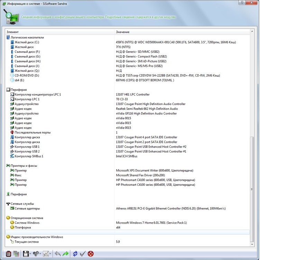
Task: Click the Intel ICH SMBus value
Action: [x=127, y=156]
